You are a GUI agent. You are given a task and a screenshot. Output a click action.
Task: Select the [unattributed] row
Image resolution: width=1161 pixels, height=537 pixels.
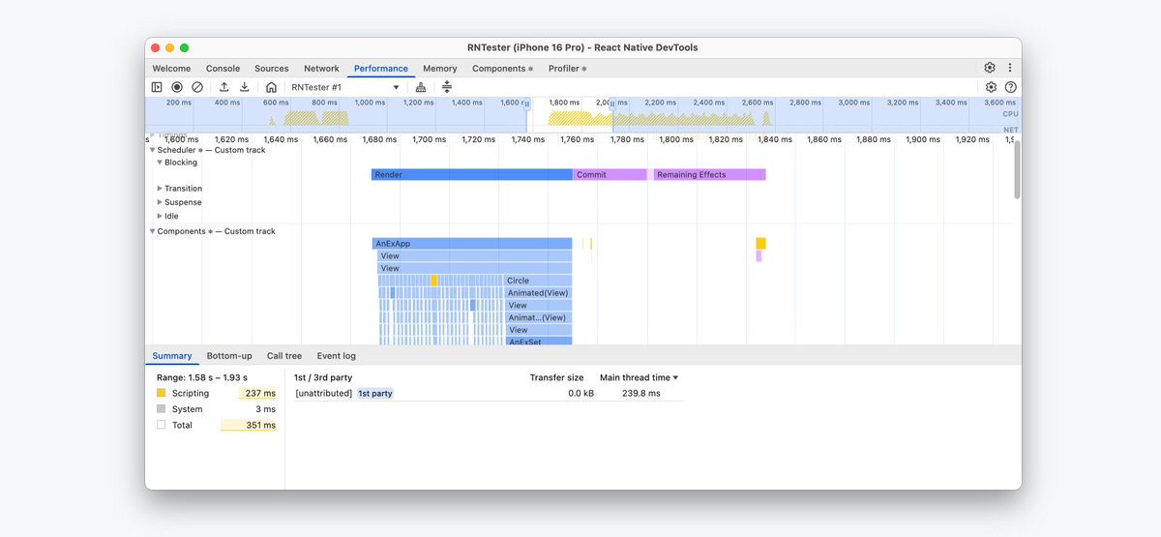489,394
